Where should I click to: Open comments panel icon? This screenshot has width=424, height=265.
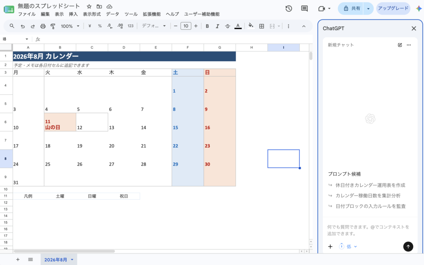(304, 8)
